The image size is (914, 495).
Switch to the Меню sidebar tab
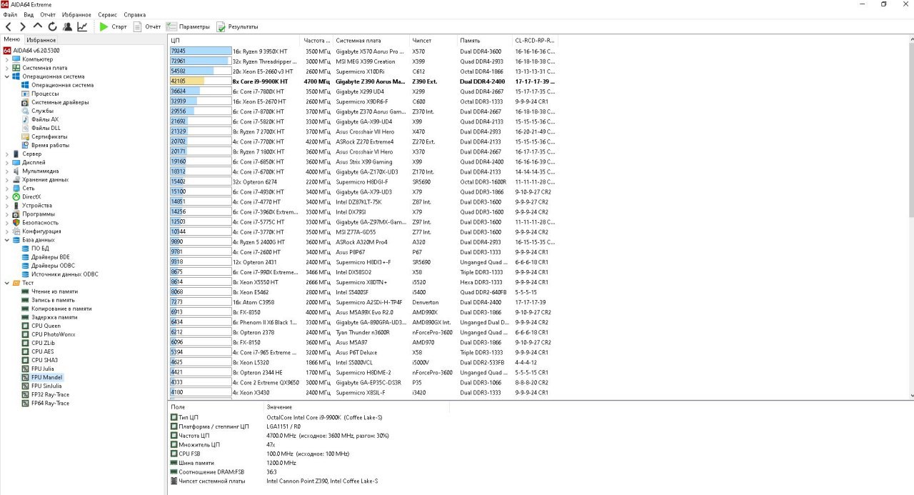12,39
